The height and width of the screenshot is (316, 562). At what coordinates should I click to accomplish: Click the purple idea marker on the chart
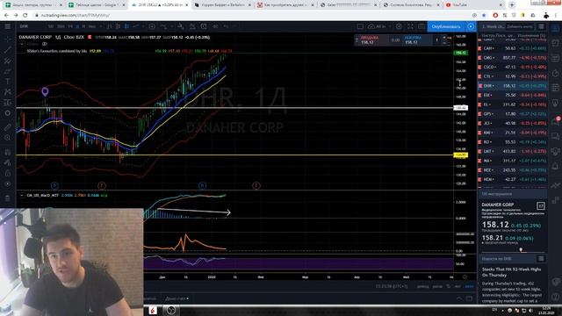coord(45,91)
